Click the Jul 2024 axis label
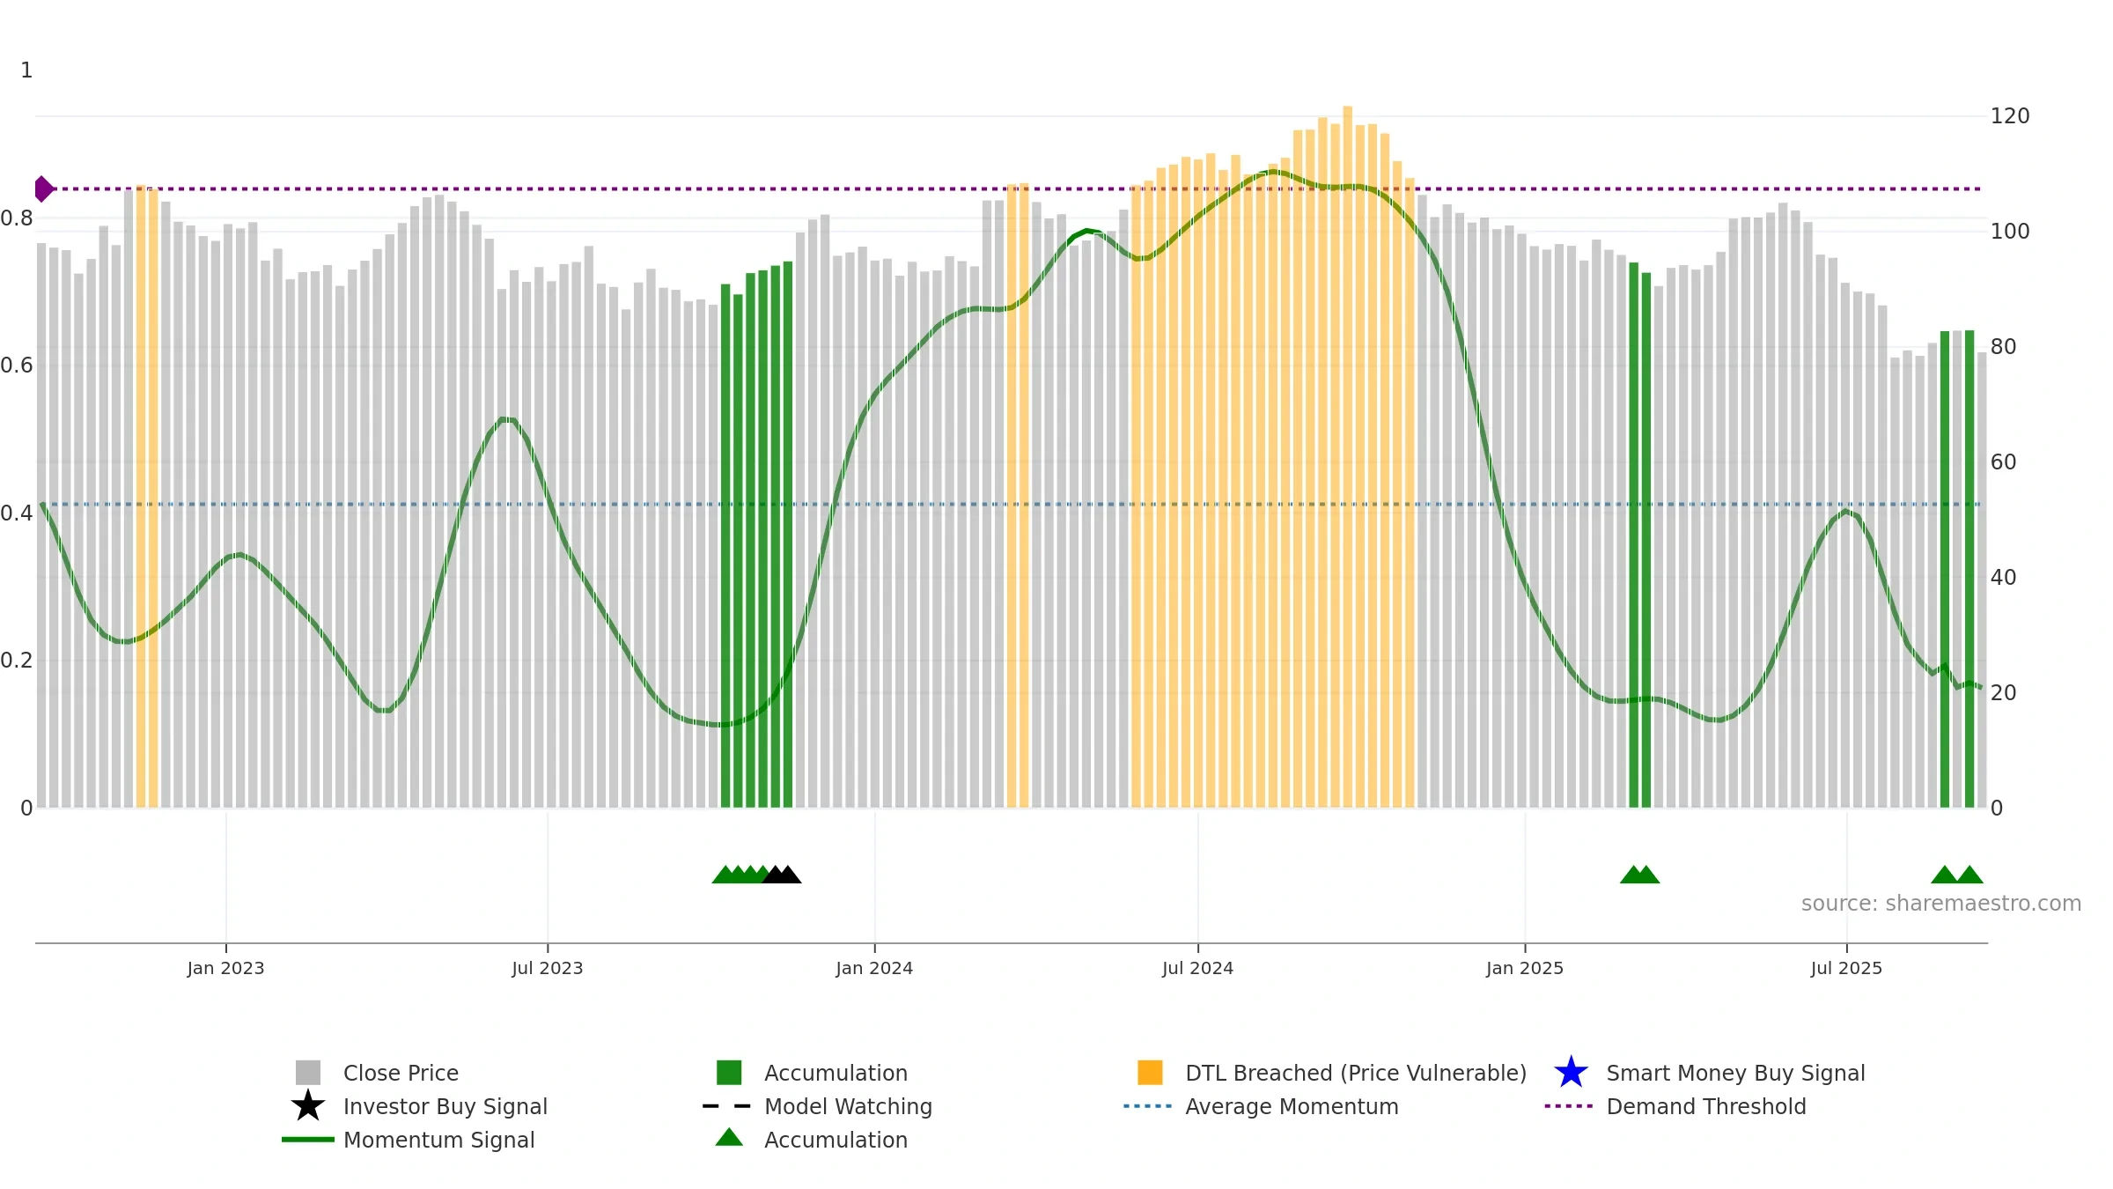 [x=1197, y=968]
